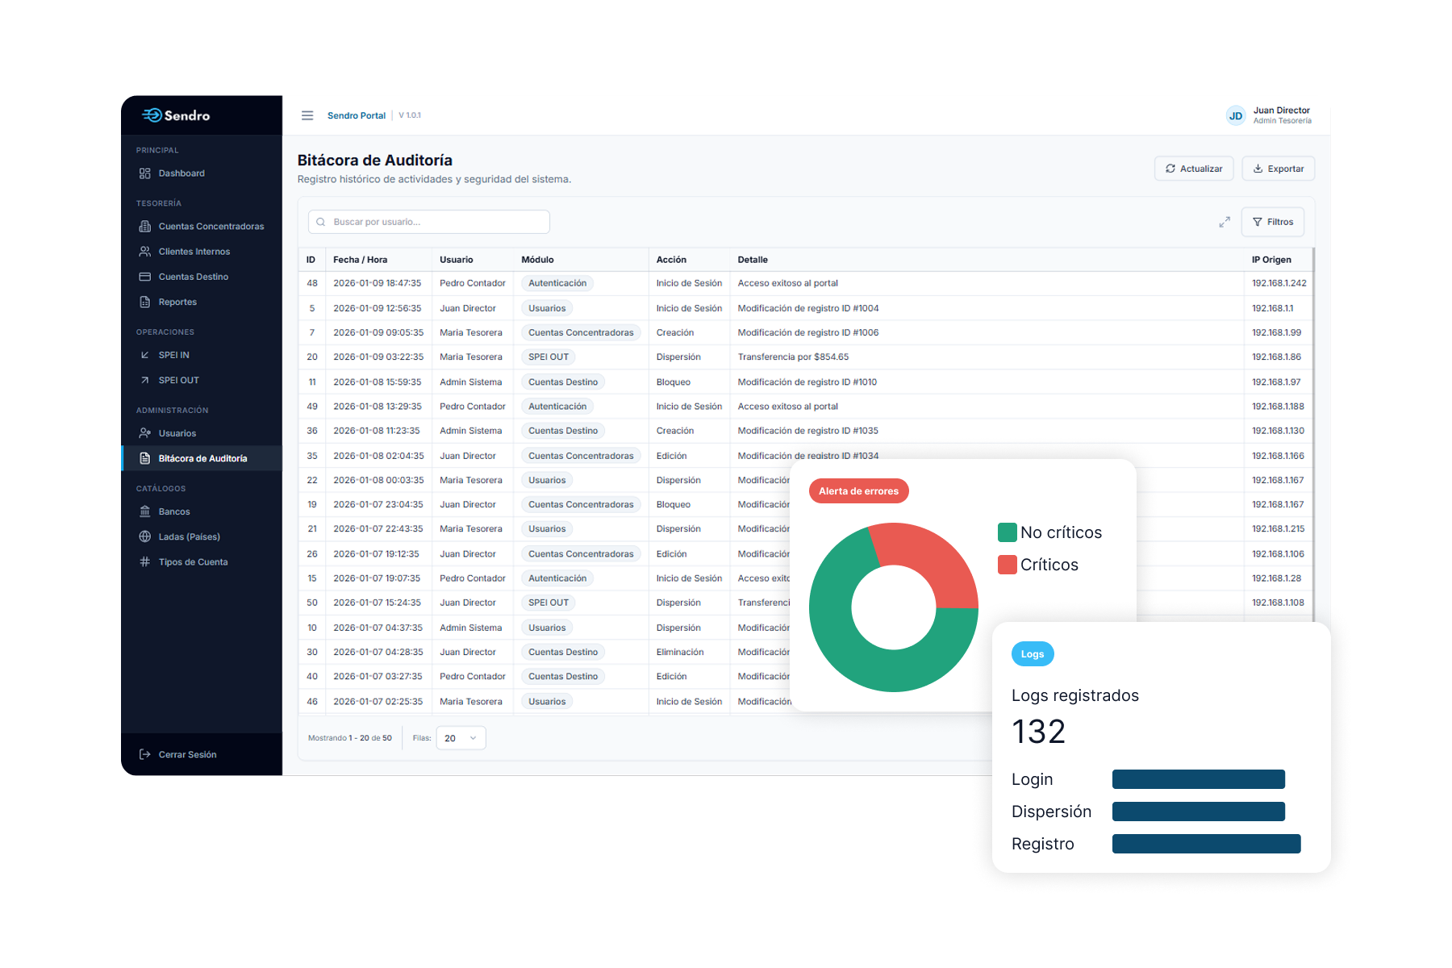
Task: Click the JD user avatar
Action: (1235, 115)
